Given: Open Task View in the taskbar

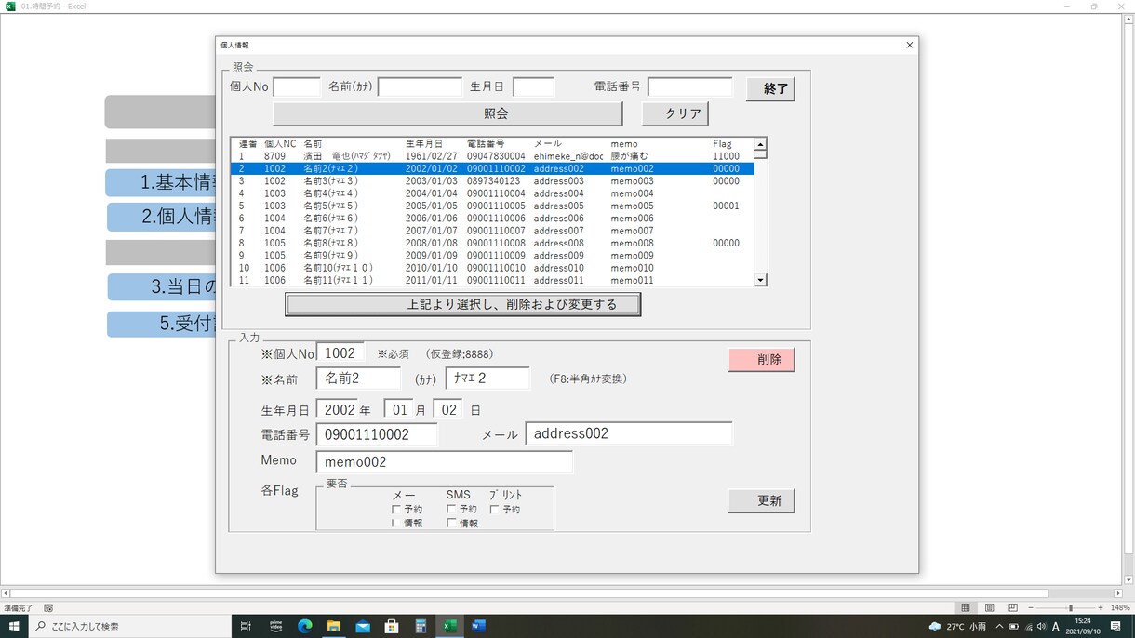Looking at the screenshot, I should pos(246,626).
